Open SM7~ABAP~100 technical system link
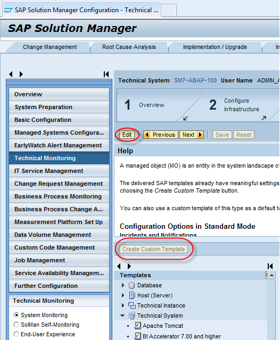Viewport: 280px width, 340px height. (195, 80)
